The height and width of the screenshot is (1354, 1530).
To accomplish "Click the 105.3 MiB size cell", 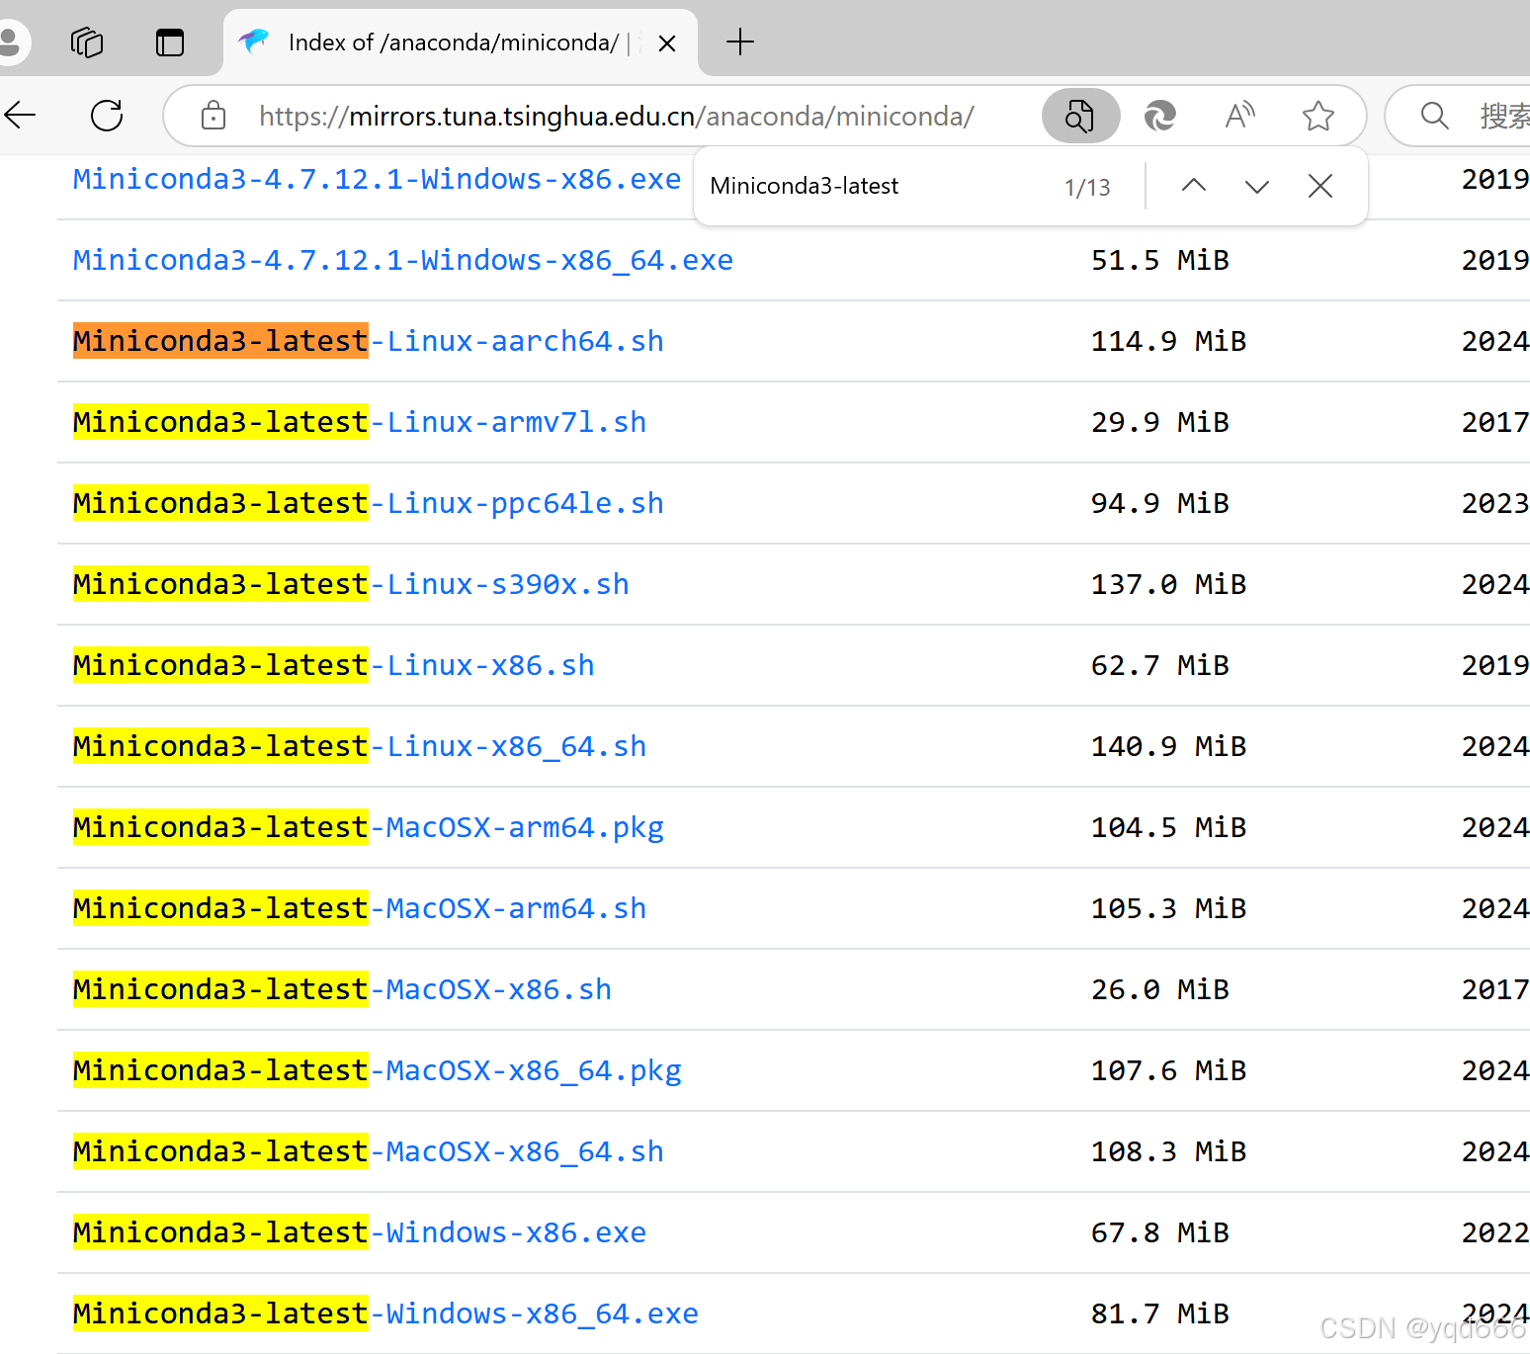I will click(1168, 908).
